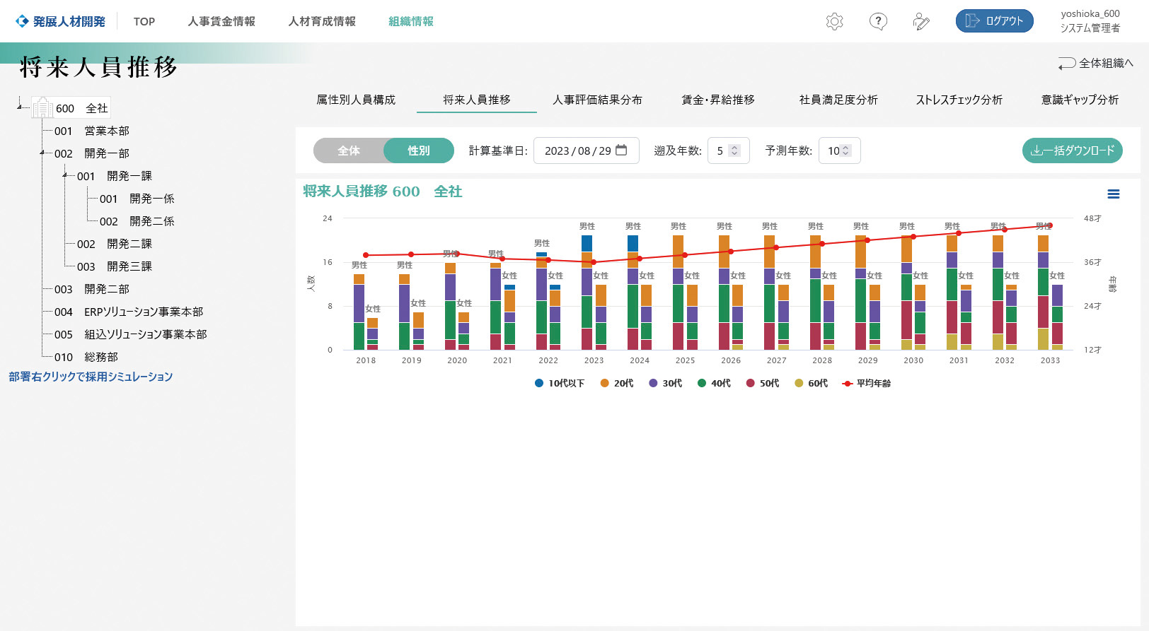Click the calendar icon in date field

[x=621, y=151]
